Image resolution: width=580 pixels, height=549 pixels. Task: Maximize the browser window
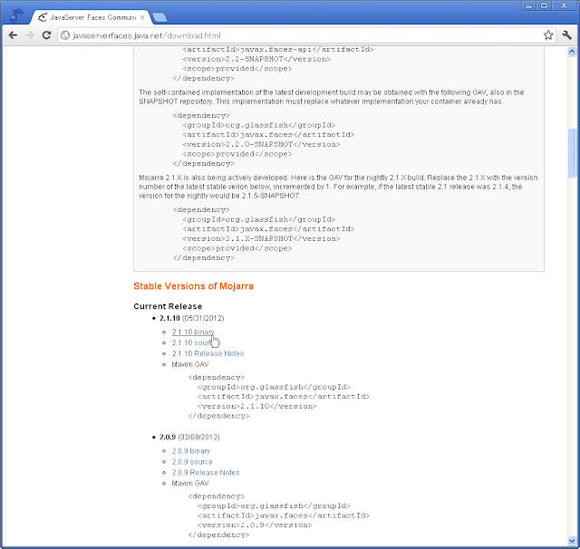544,5
